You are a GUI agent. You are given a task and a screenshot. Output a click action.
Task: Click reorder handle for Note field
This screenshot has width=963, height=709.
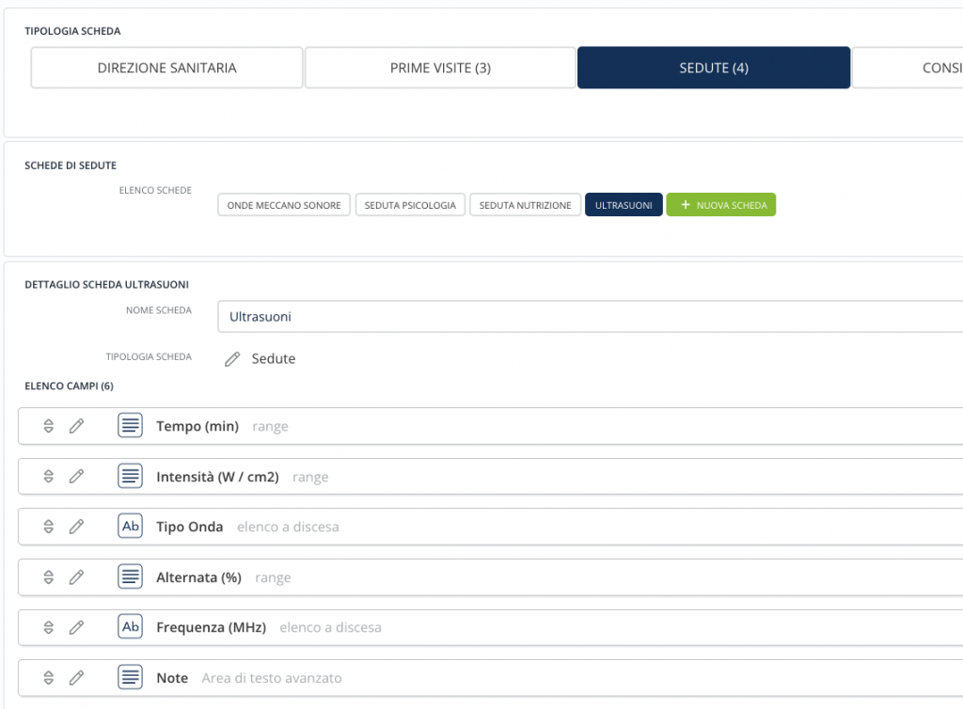tap(49, 678)
